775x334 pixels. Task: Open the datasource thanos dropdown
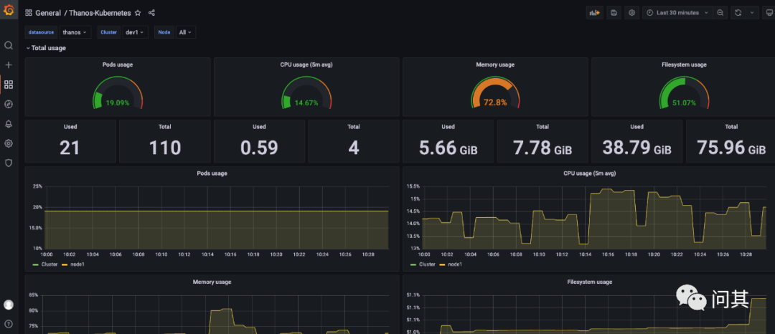tap(75, 32)
